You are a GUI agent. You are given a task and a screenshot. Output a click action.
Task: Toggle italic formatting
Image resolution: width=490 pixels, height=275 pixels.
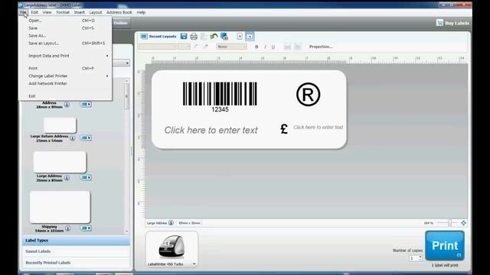pos(265,47)
